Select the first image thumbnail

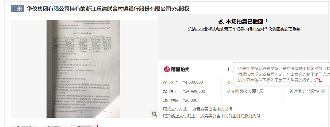tap(24, 126)
